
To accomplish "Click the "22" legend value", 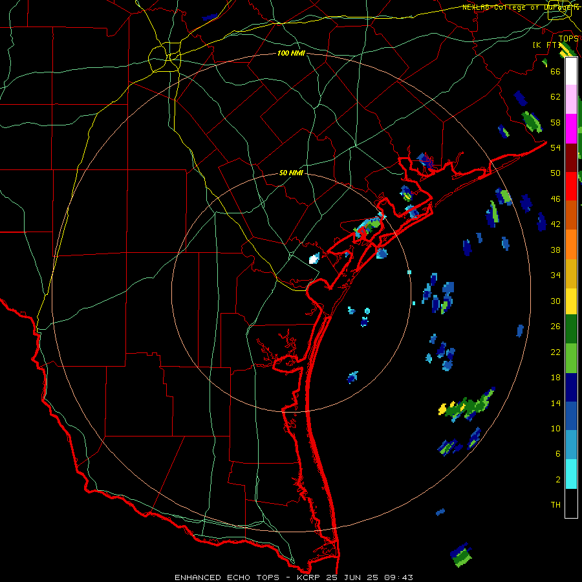I will [x=555, y=352].
